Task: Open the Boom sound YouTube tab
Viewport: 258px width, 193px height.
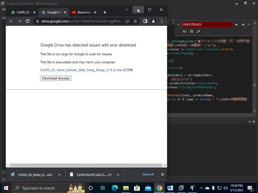Action: coord(84,12)
